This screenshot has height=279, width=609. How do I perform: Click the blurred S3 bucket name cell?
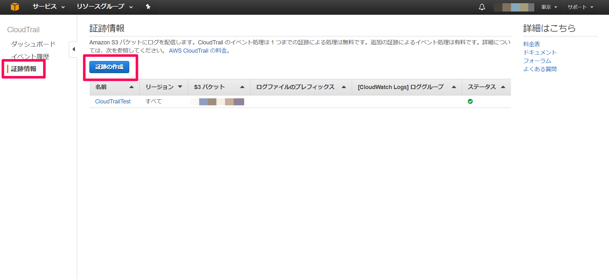[x=217, y=102]
